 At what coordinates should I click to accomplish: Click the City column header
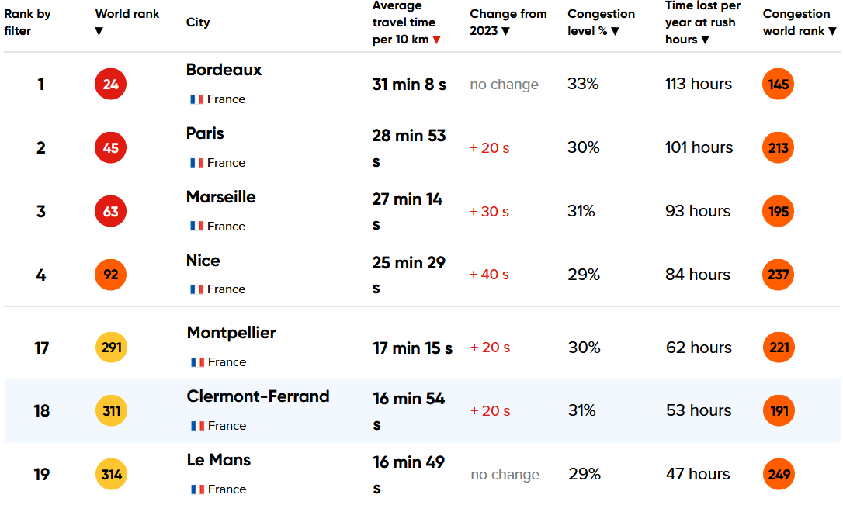[198, 22]
